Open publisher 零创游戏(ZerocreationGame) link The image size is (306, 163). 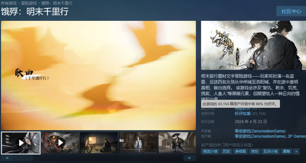[260, 136]
